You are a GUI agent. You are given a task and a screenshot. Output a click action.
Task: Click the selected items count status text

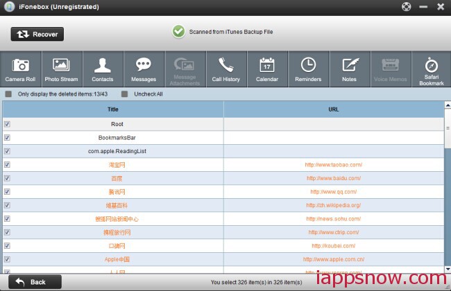pos(256,282)
